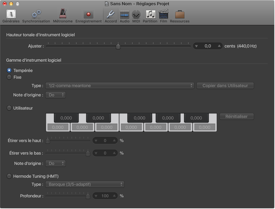Open the Audio waveform settings
This screenshot has width=275, height=209.
pyautogui.click(x=124, y=16)
